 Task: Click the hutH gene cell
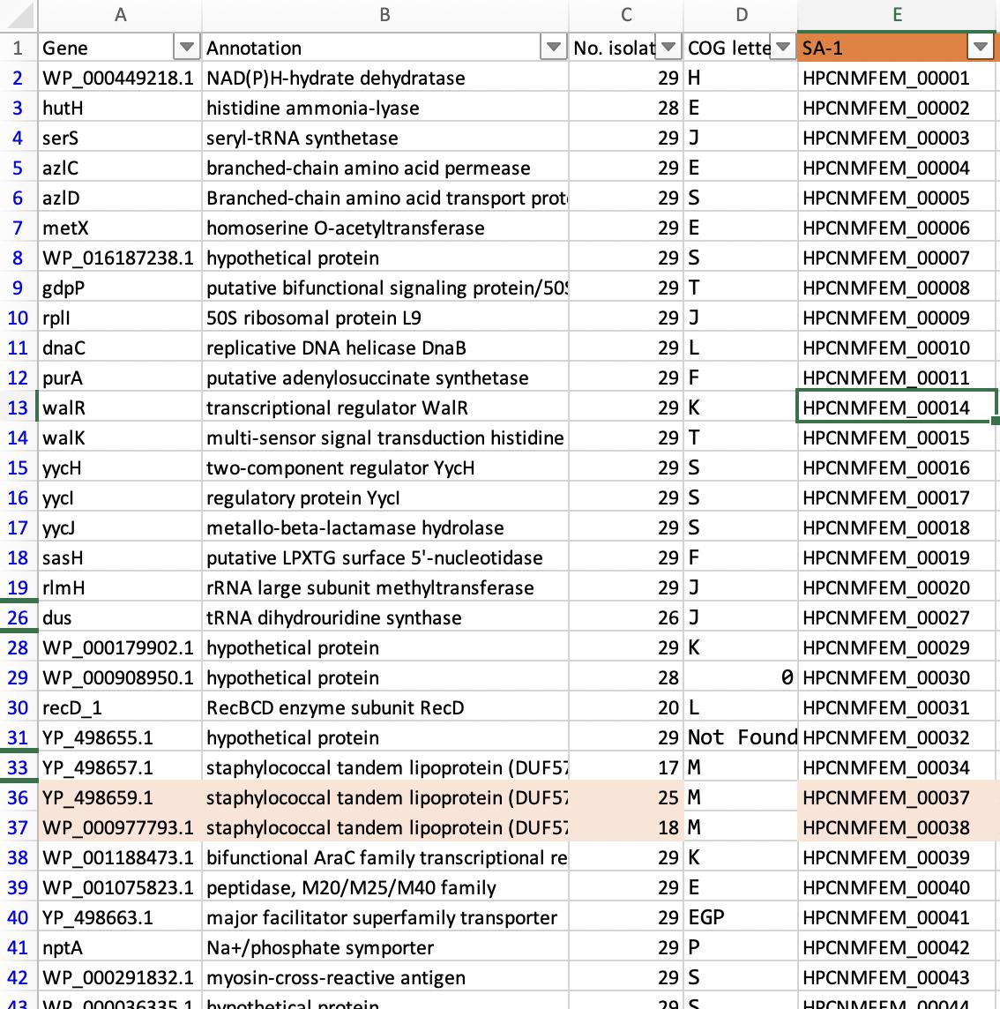coord(120,108)
